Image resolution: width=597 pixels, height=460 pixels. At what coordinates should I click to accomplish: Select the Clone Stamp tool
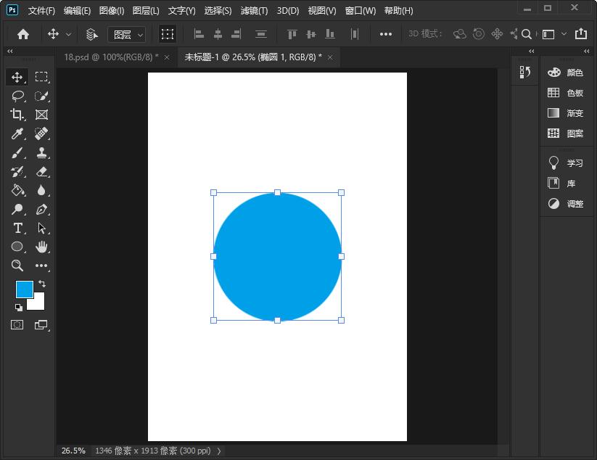point(41,153)
